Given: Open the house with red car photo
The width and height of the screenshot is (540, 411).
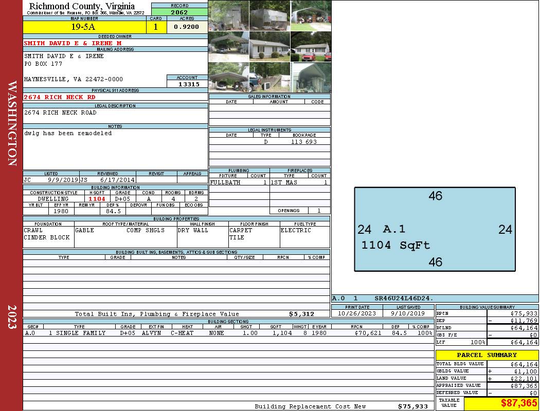Looking at the screenshot, I should [x=311, y=46].
